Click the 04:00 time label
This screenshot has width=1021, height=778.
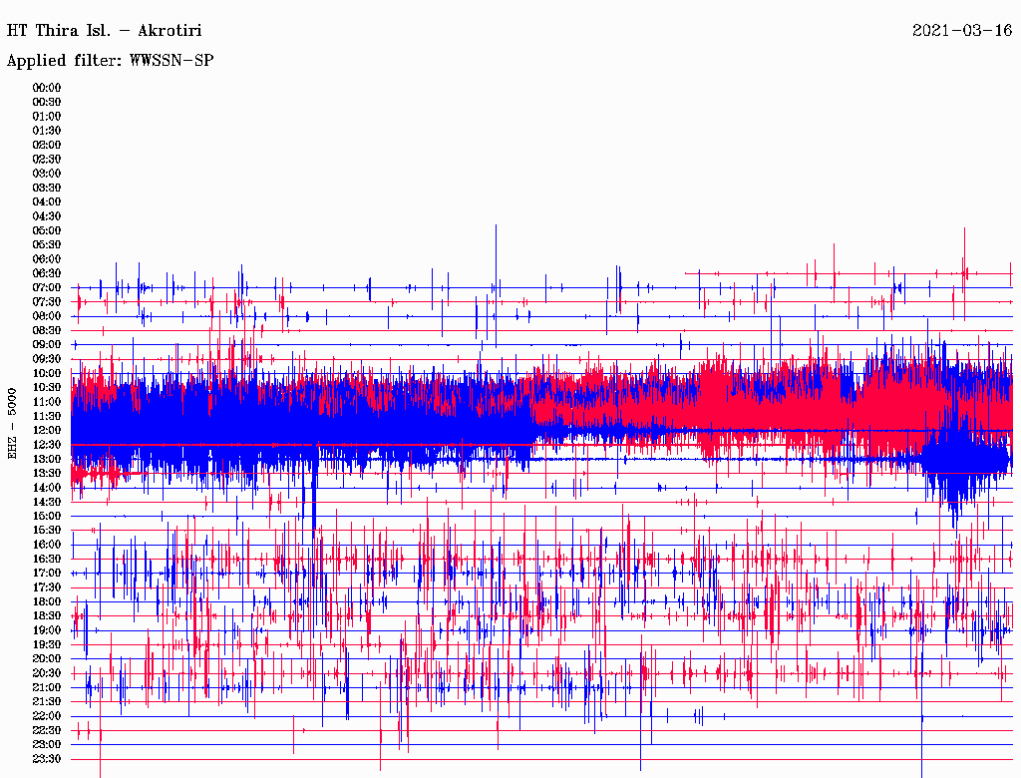[x=47, y=202]
